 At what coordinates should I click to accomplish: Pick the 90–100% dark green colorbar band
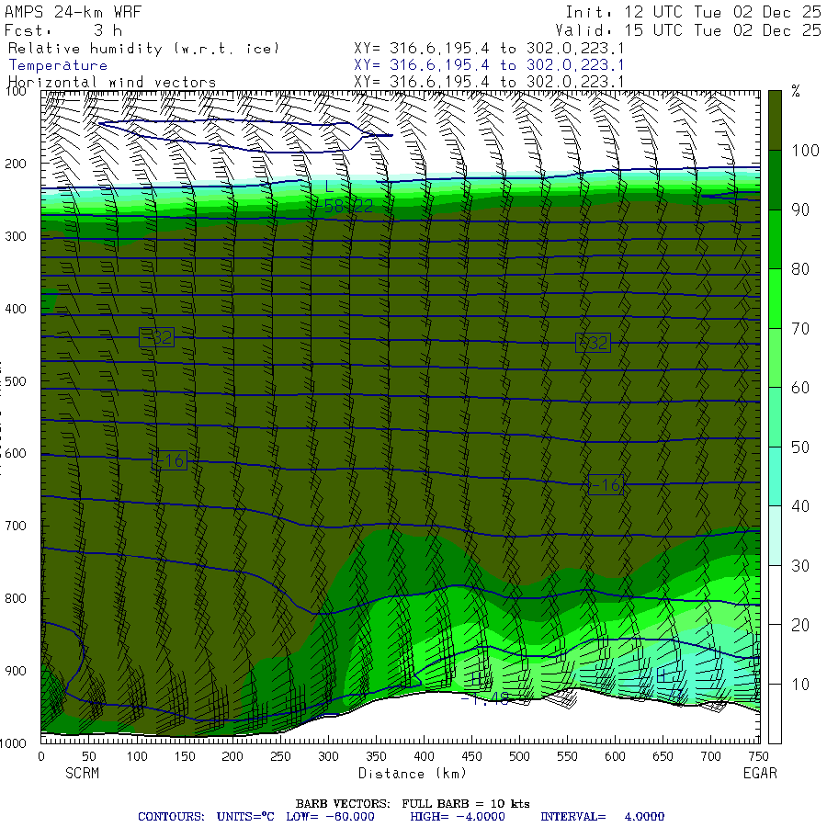[775, 180]
